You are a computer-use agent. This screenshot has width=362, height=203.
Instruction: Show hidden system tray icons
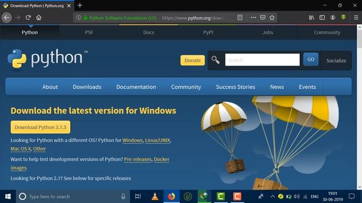click(273, 196)
